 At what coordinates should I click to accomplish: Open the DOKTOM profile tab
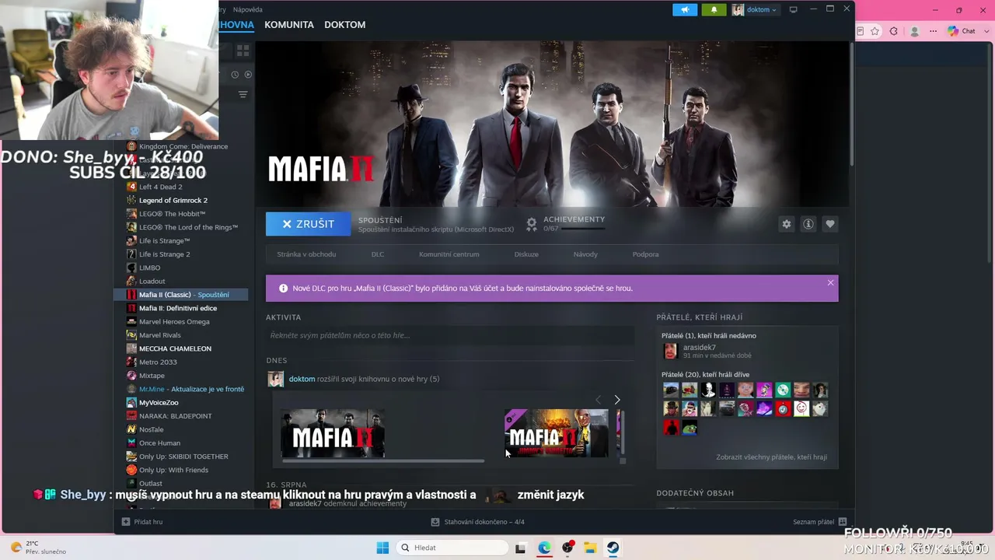(x=344, y=25)
